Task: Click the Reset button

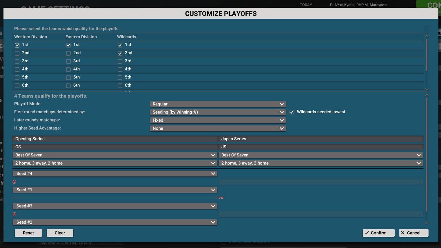Action: (x=28, y=233)
